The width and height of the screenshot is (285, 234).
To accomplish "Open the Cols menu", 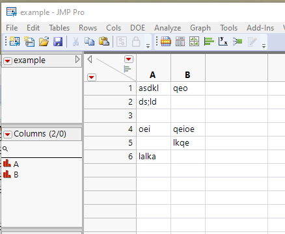I will [113, 28].
